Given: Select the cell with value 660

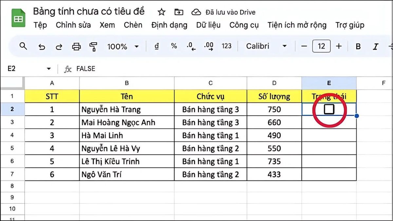Looking at the screenshot, I should tap(274, 122).
